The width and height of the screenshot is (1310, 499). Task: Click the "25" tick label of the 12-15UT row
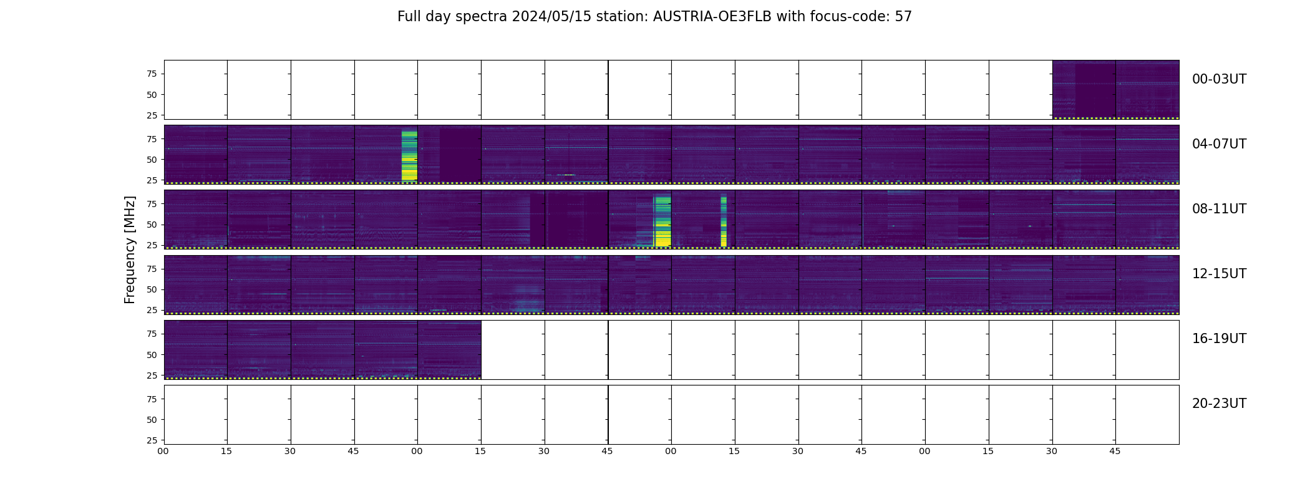tap(152, 310)
